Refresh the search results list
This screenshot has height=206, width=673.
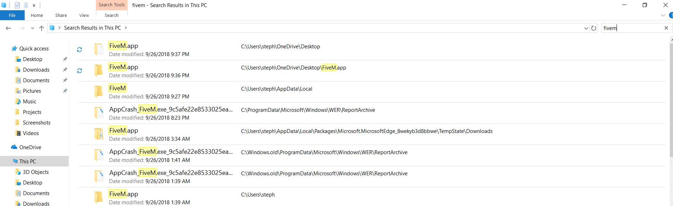point(594,28)
